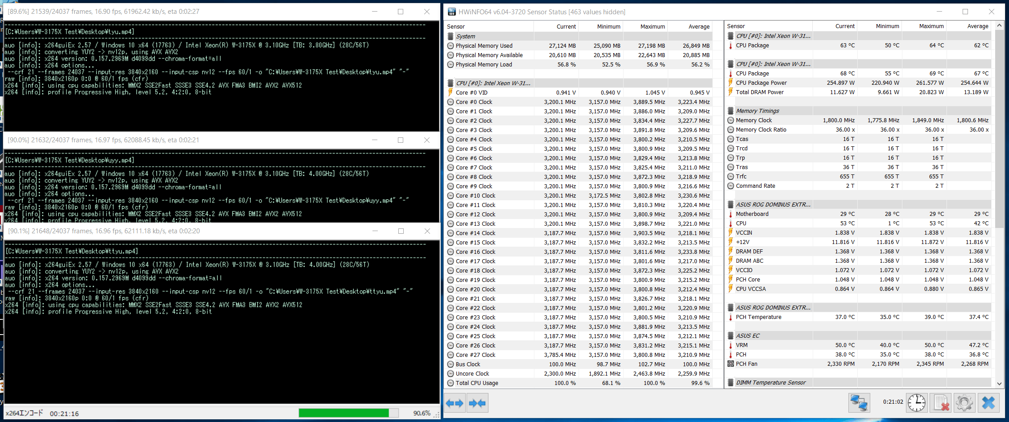Click the lightning icon beside VCCIN
Viewport: 1009px width, 422px height.
click(731, 232)
